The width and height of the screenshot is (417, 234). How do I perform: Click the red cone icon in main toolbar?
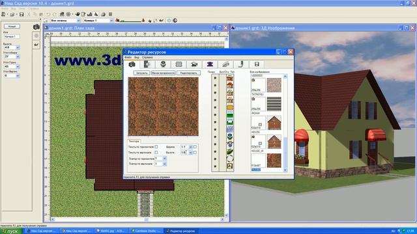coord(96,14)
